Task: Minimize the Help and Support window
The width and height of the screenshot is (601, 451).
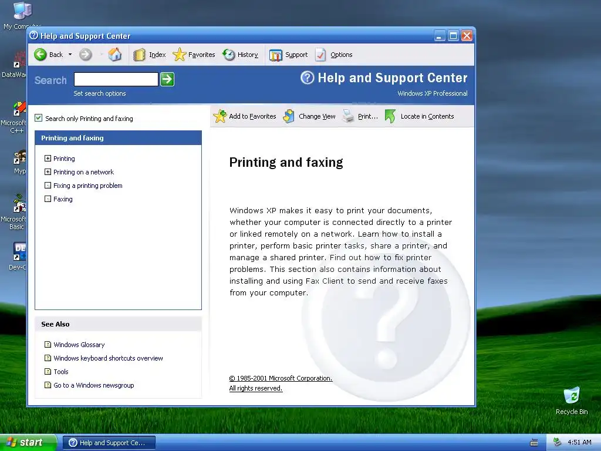Action: pyautogui.click(x=440, y=36)
